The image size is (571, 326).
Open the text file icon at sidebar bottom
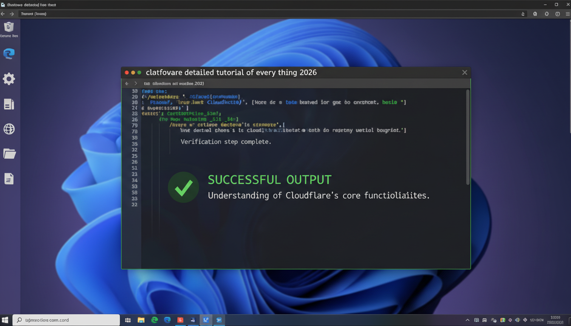9,179
